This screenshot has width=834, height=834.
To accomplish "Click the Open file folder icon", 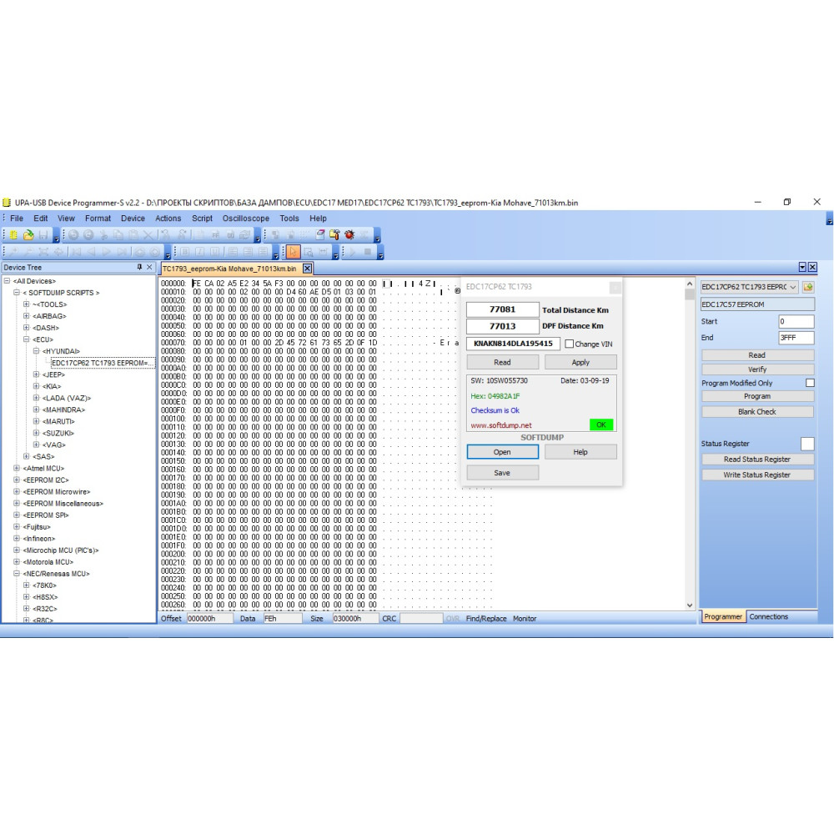I will 28,234.
